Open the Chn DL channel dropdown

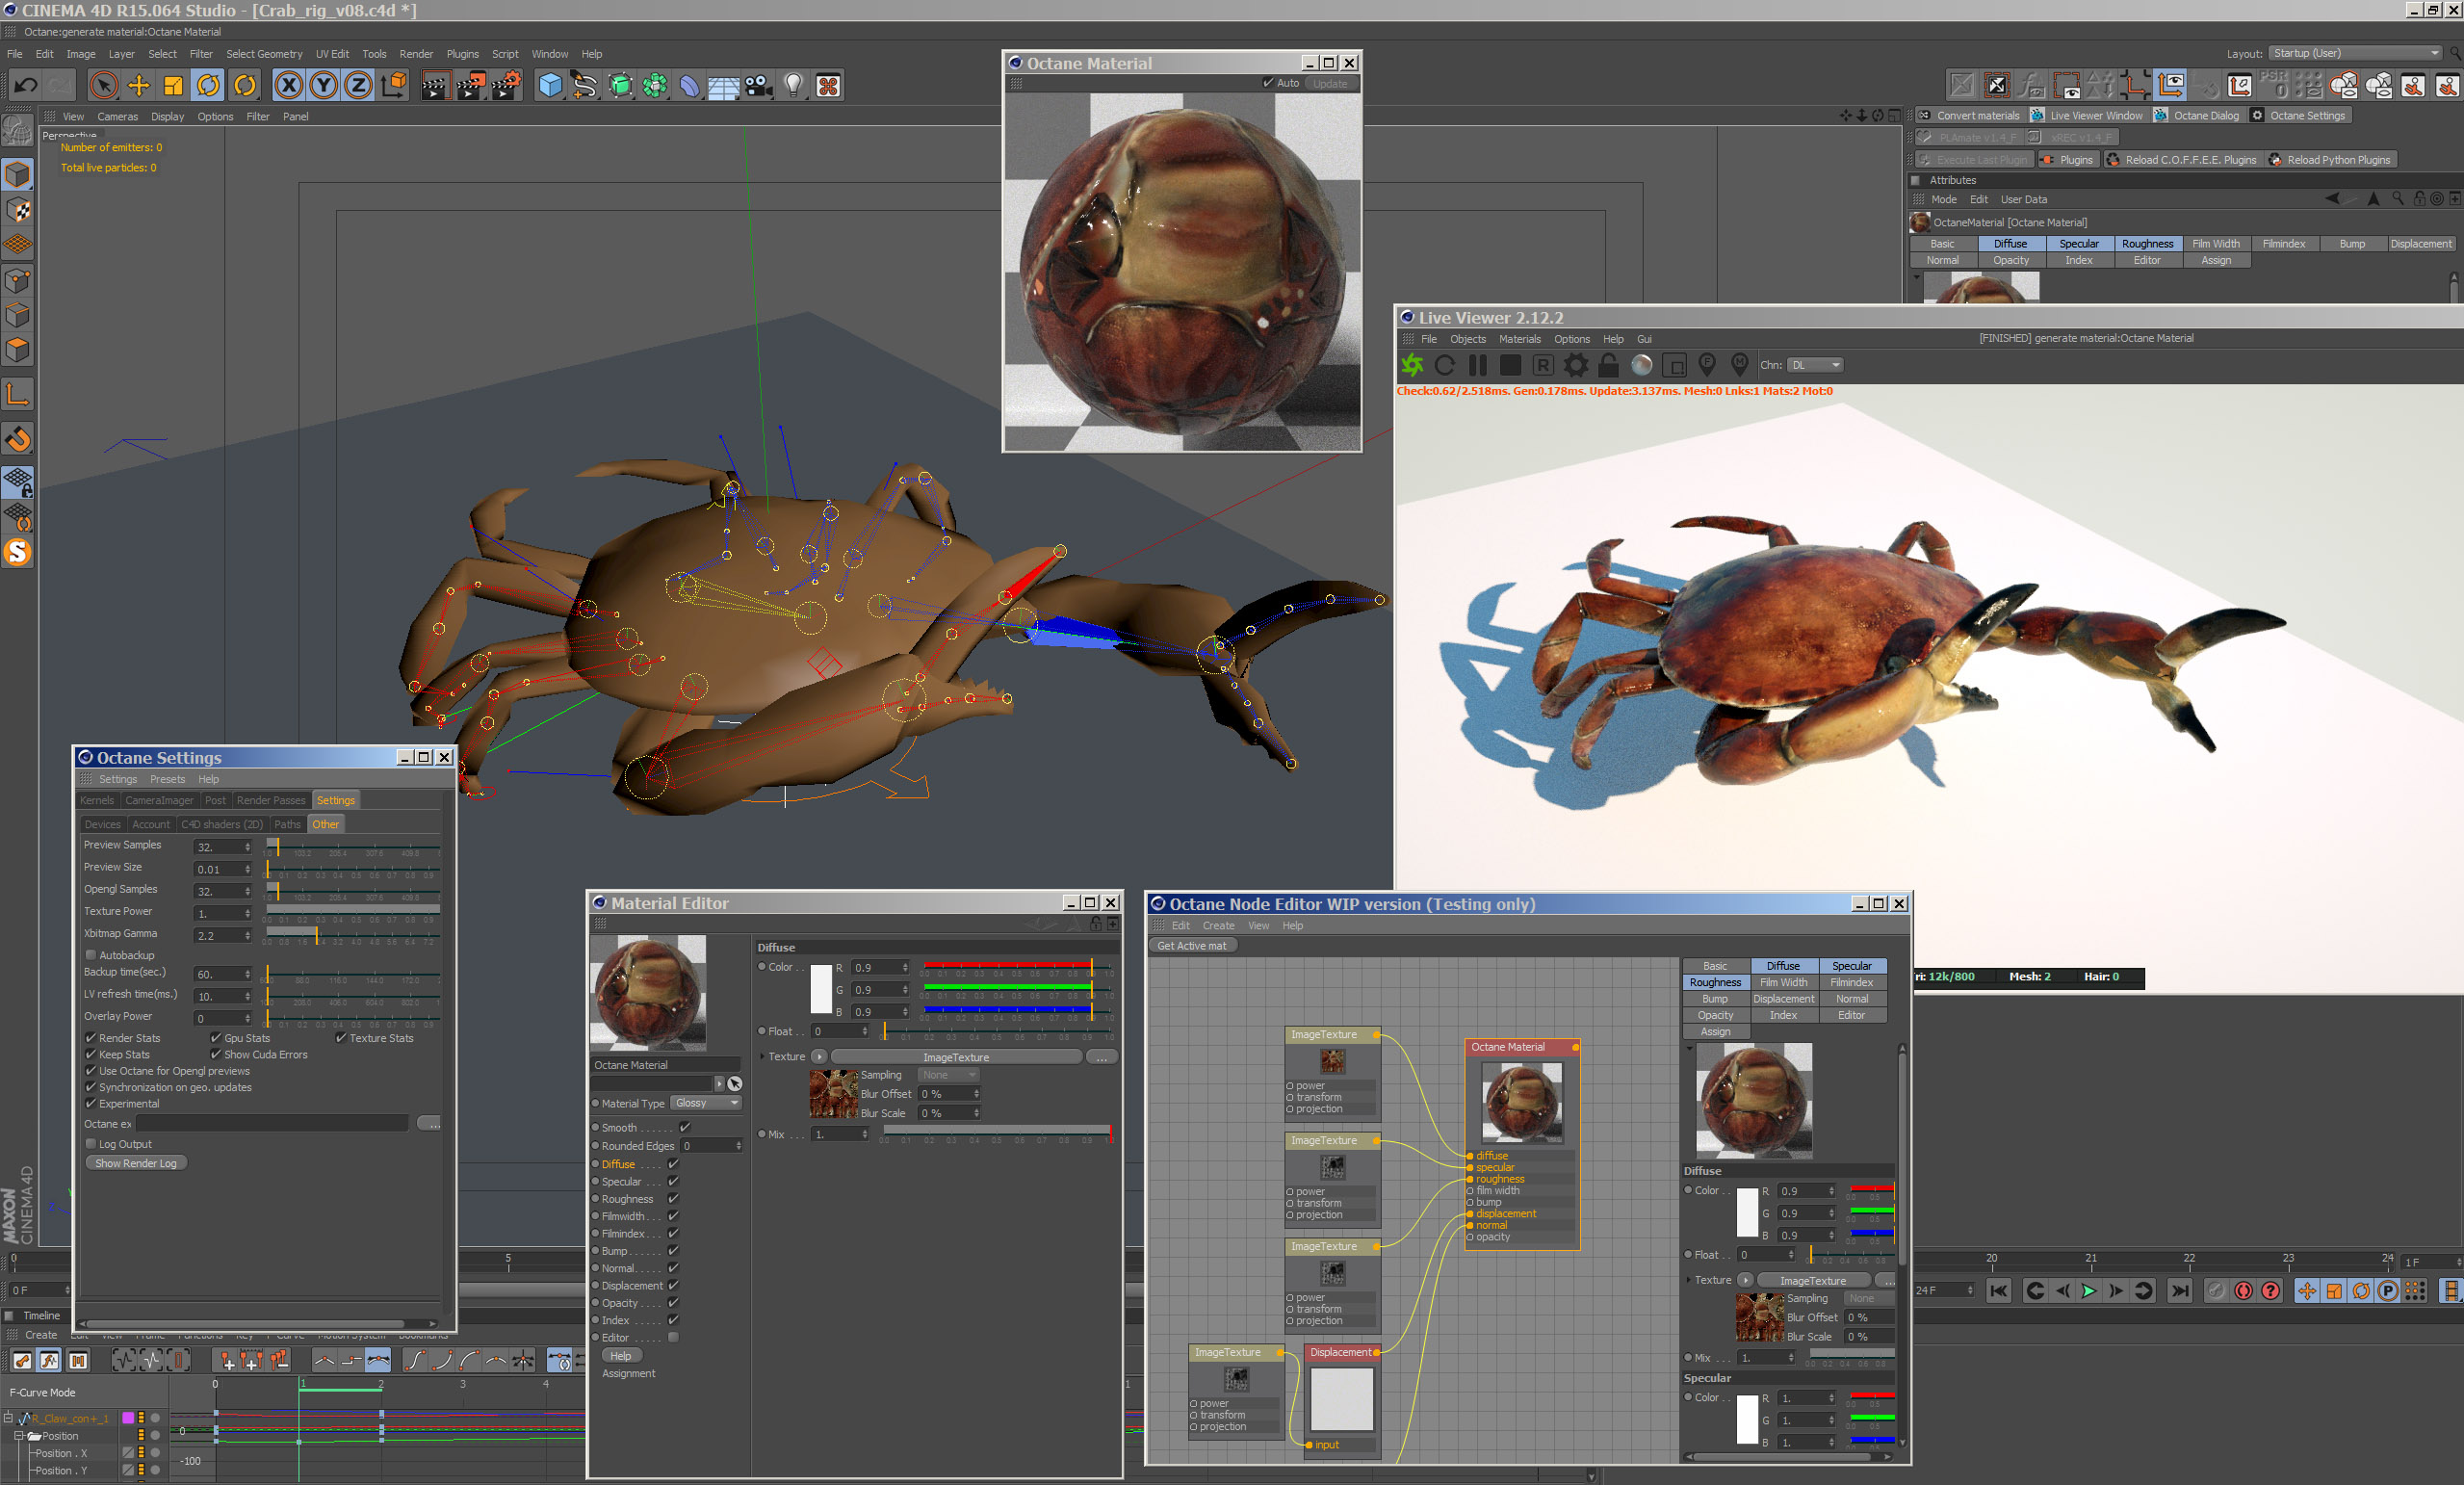tap(1815, 366)
